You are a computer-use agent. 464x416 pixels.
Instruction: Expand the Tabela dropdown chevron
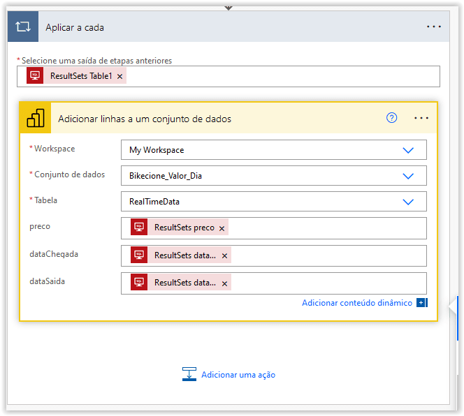[408, 202]
